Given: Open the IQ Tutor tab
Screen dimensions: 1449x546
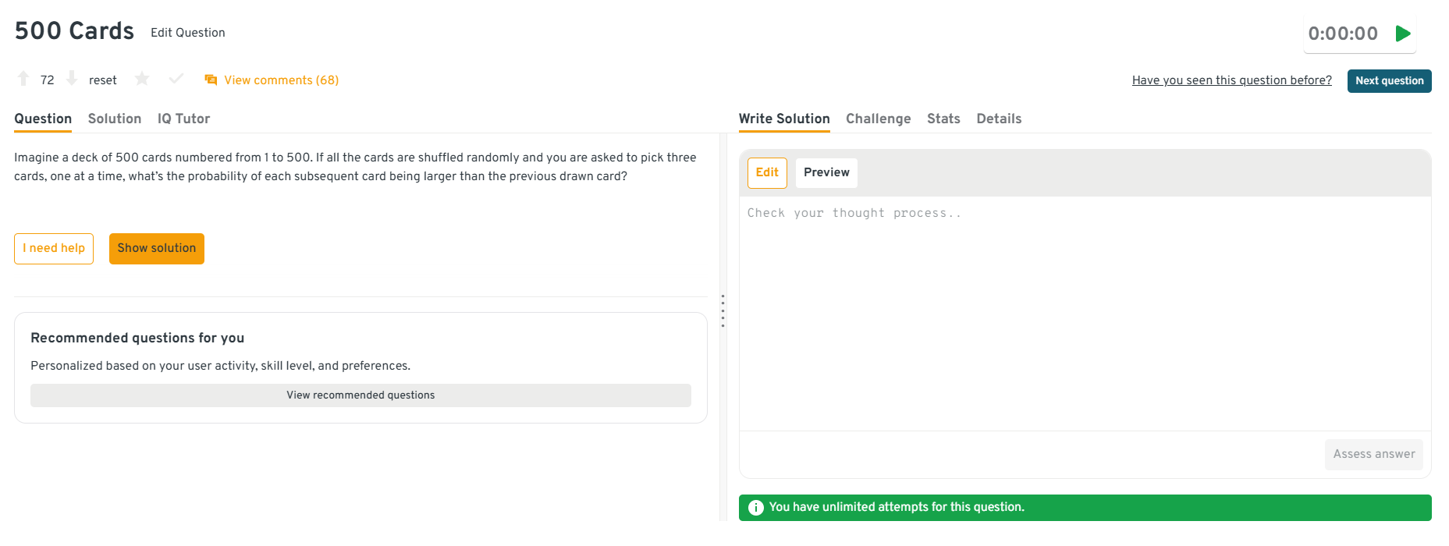Looking at the screenshot, I should [183, 119].
